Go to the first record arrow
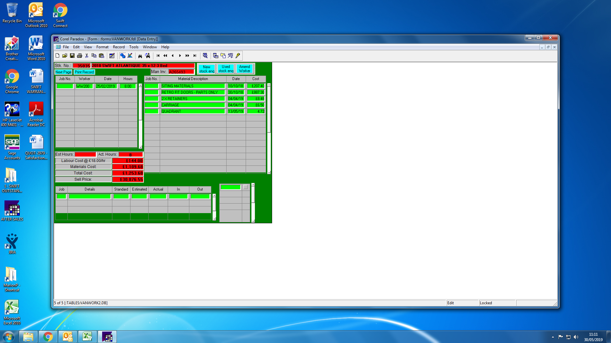This screenshot has width=611, height=343. click(158, 56)
